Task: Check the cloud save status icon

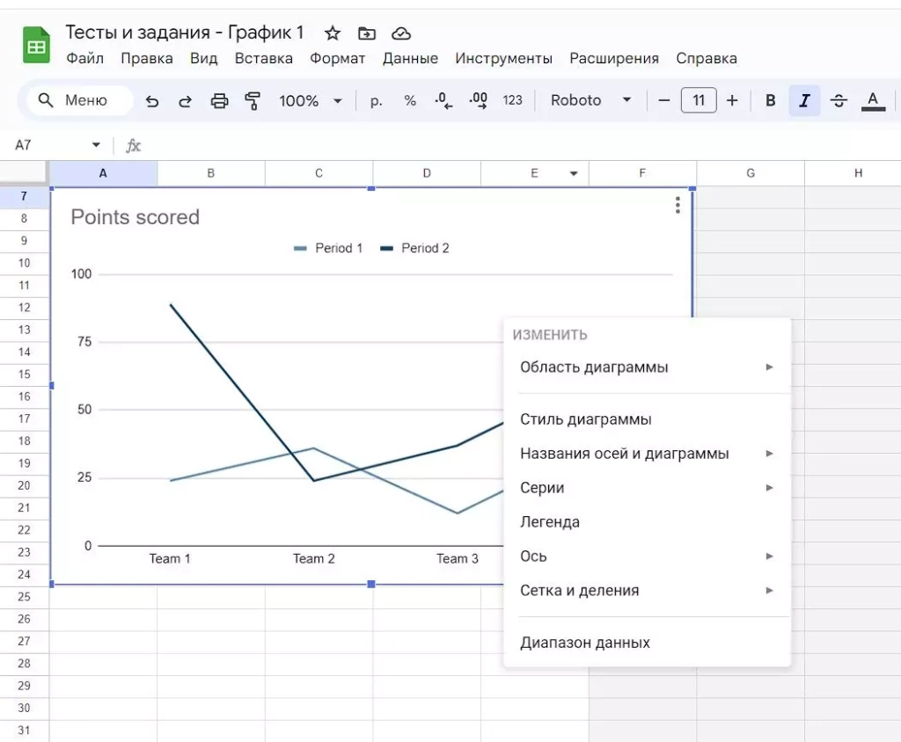Action: (401, 33)
